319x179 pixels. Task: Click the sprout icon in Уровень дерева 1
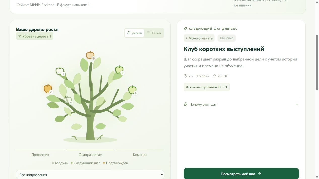19,36
